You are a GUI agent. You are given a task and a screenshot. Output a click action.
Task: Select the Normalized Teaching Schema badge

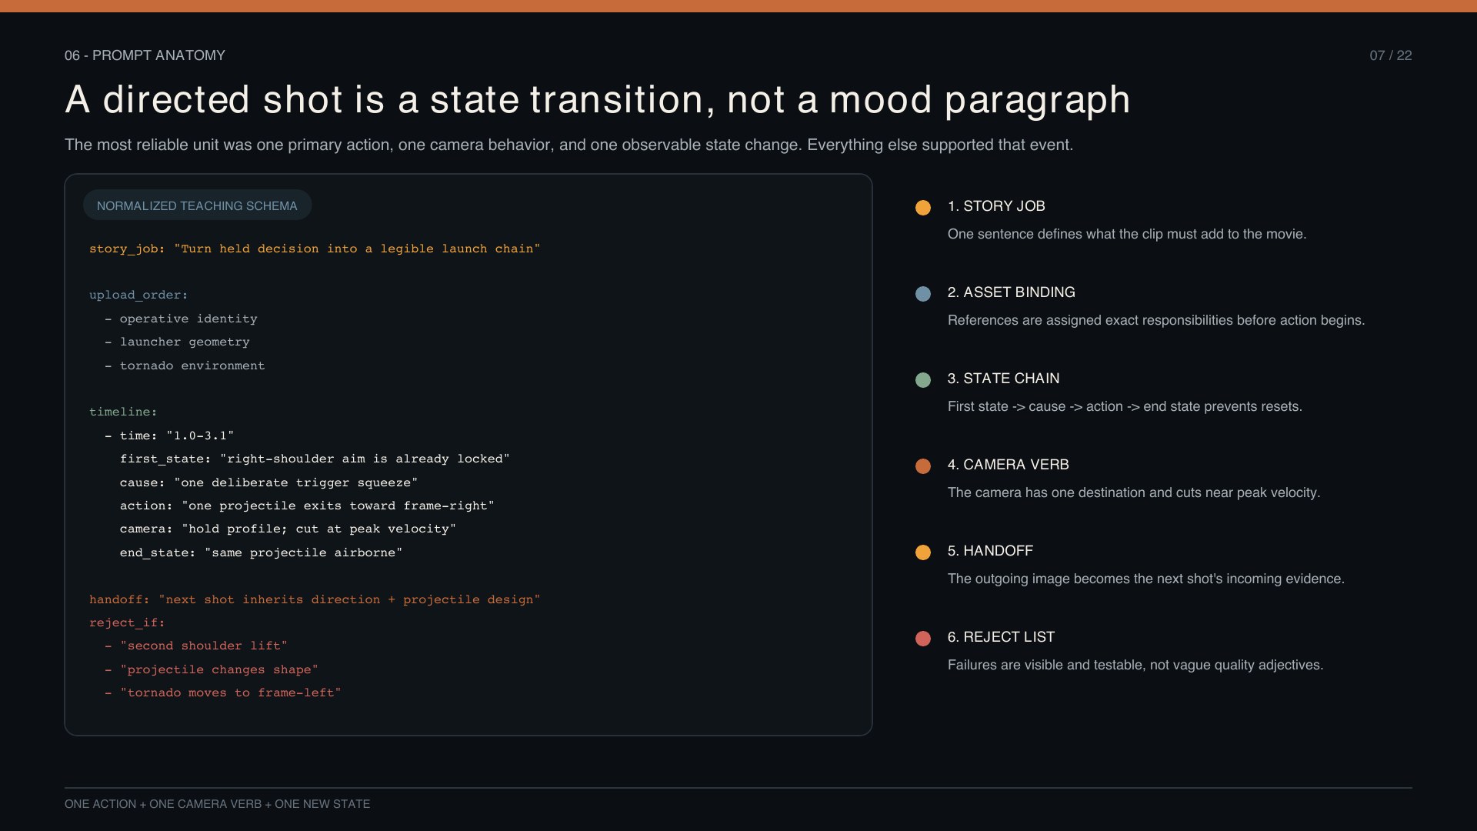tap(197, 205)
